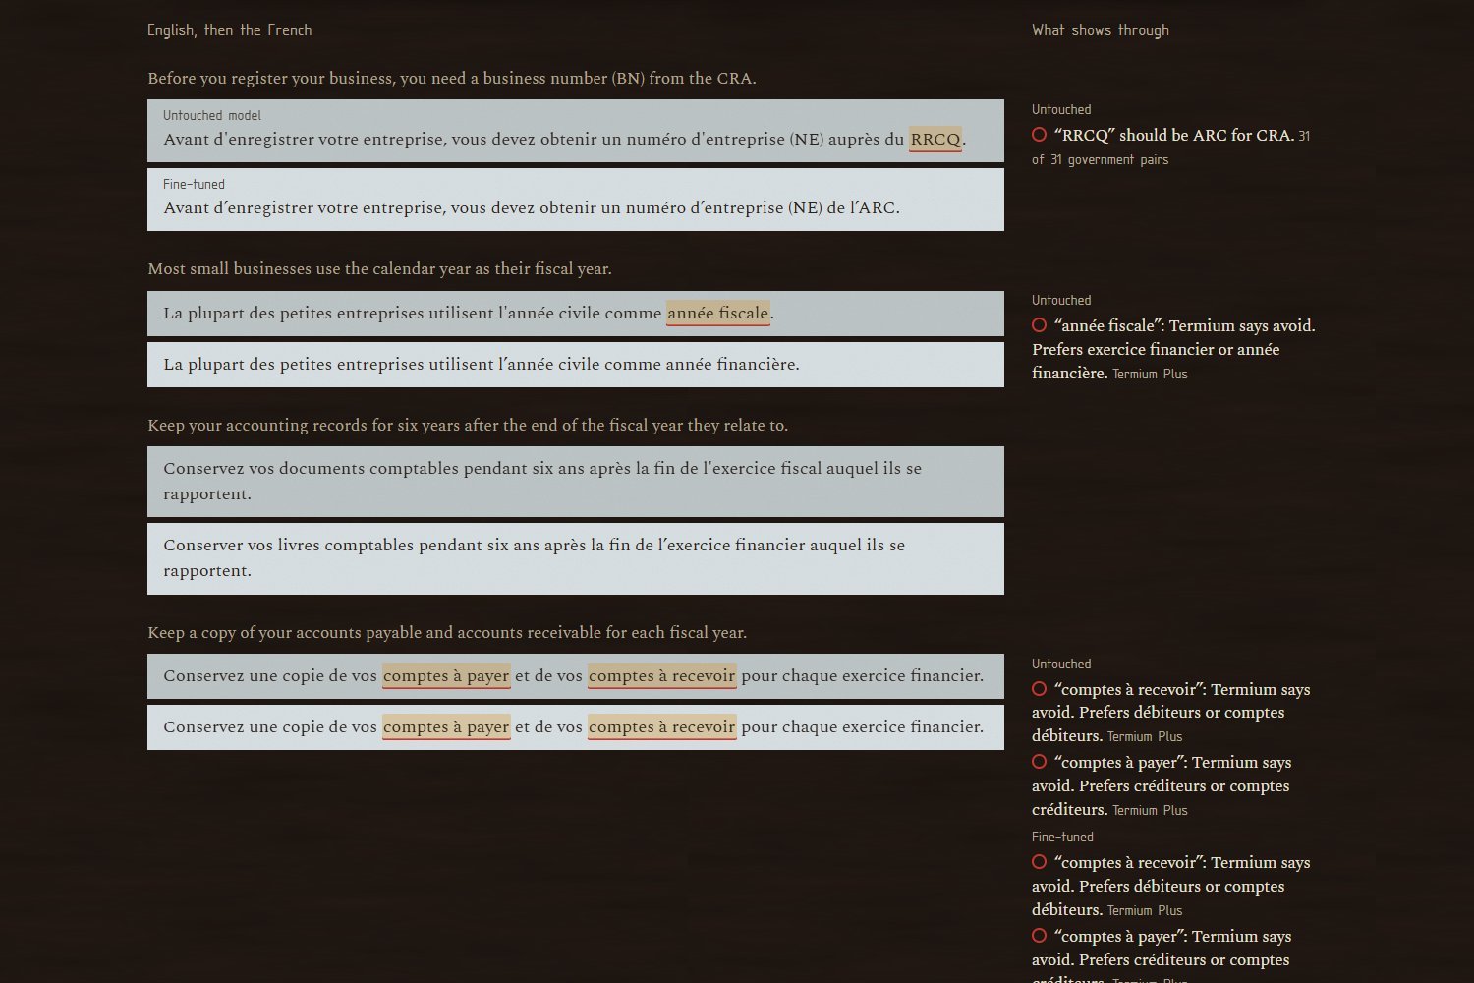Click highlighted comptes à recevoir in lighter fine-tuned row
Screen dimensions: 1474x983
point(661,727)
